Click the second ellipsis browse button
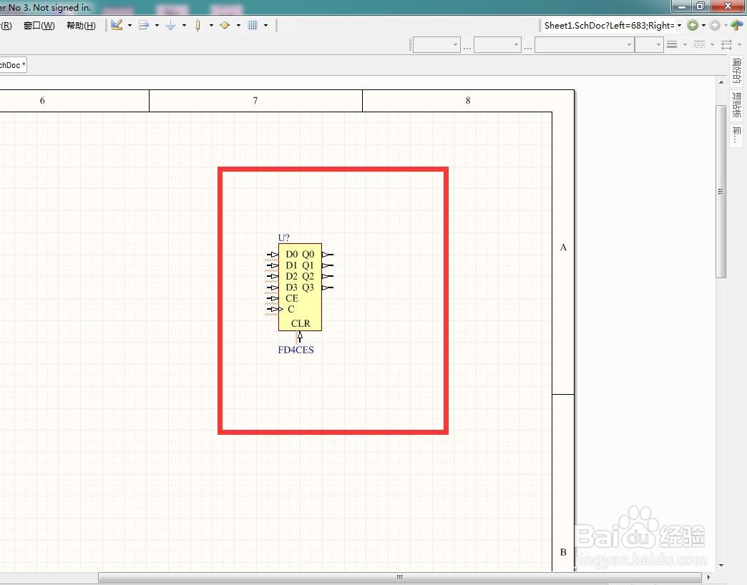 [x=528, y=46]
